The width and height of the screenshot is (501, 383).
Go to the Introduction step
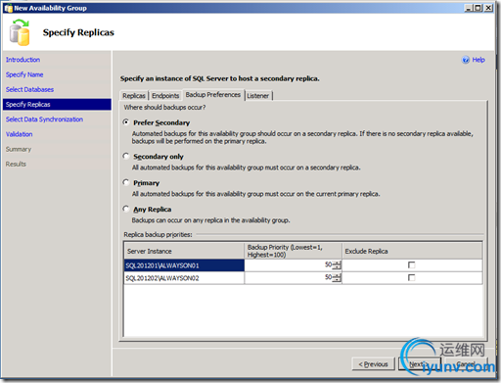(x=23, y=60)
